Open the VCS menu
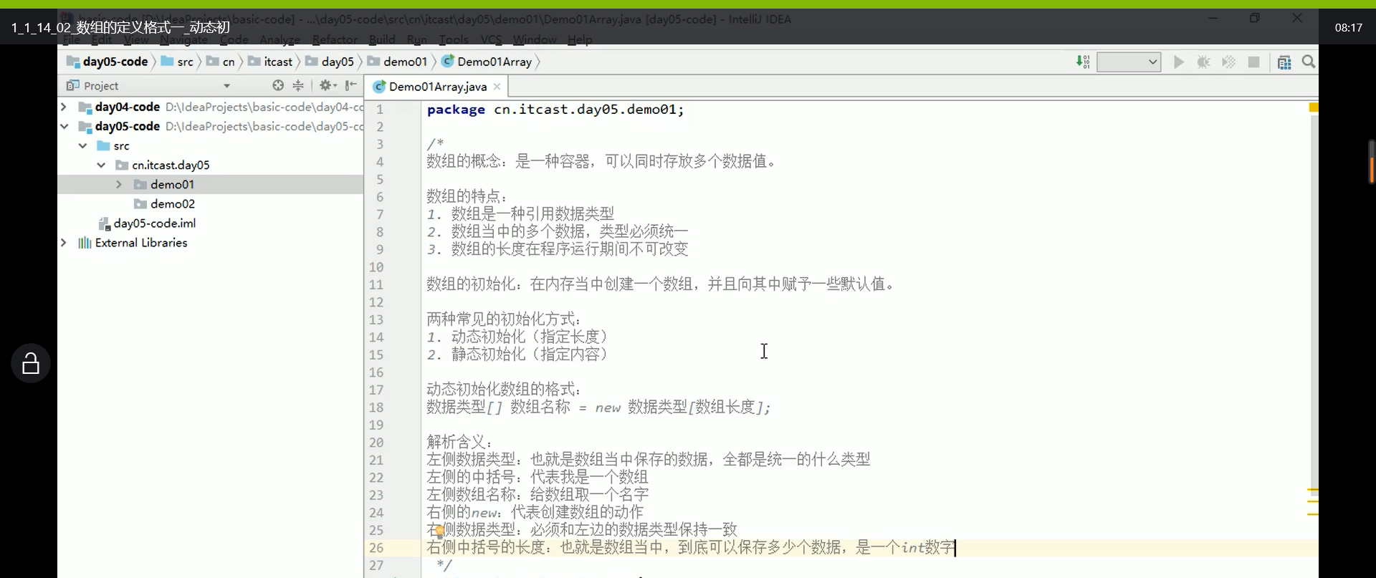Screen dimensions: 1376x578 (x=491, y=39)
